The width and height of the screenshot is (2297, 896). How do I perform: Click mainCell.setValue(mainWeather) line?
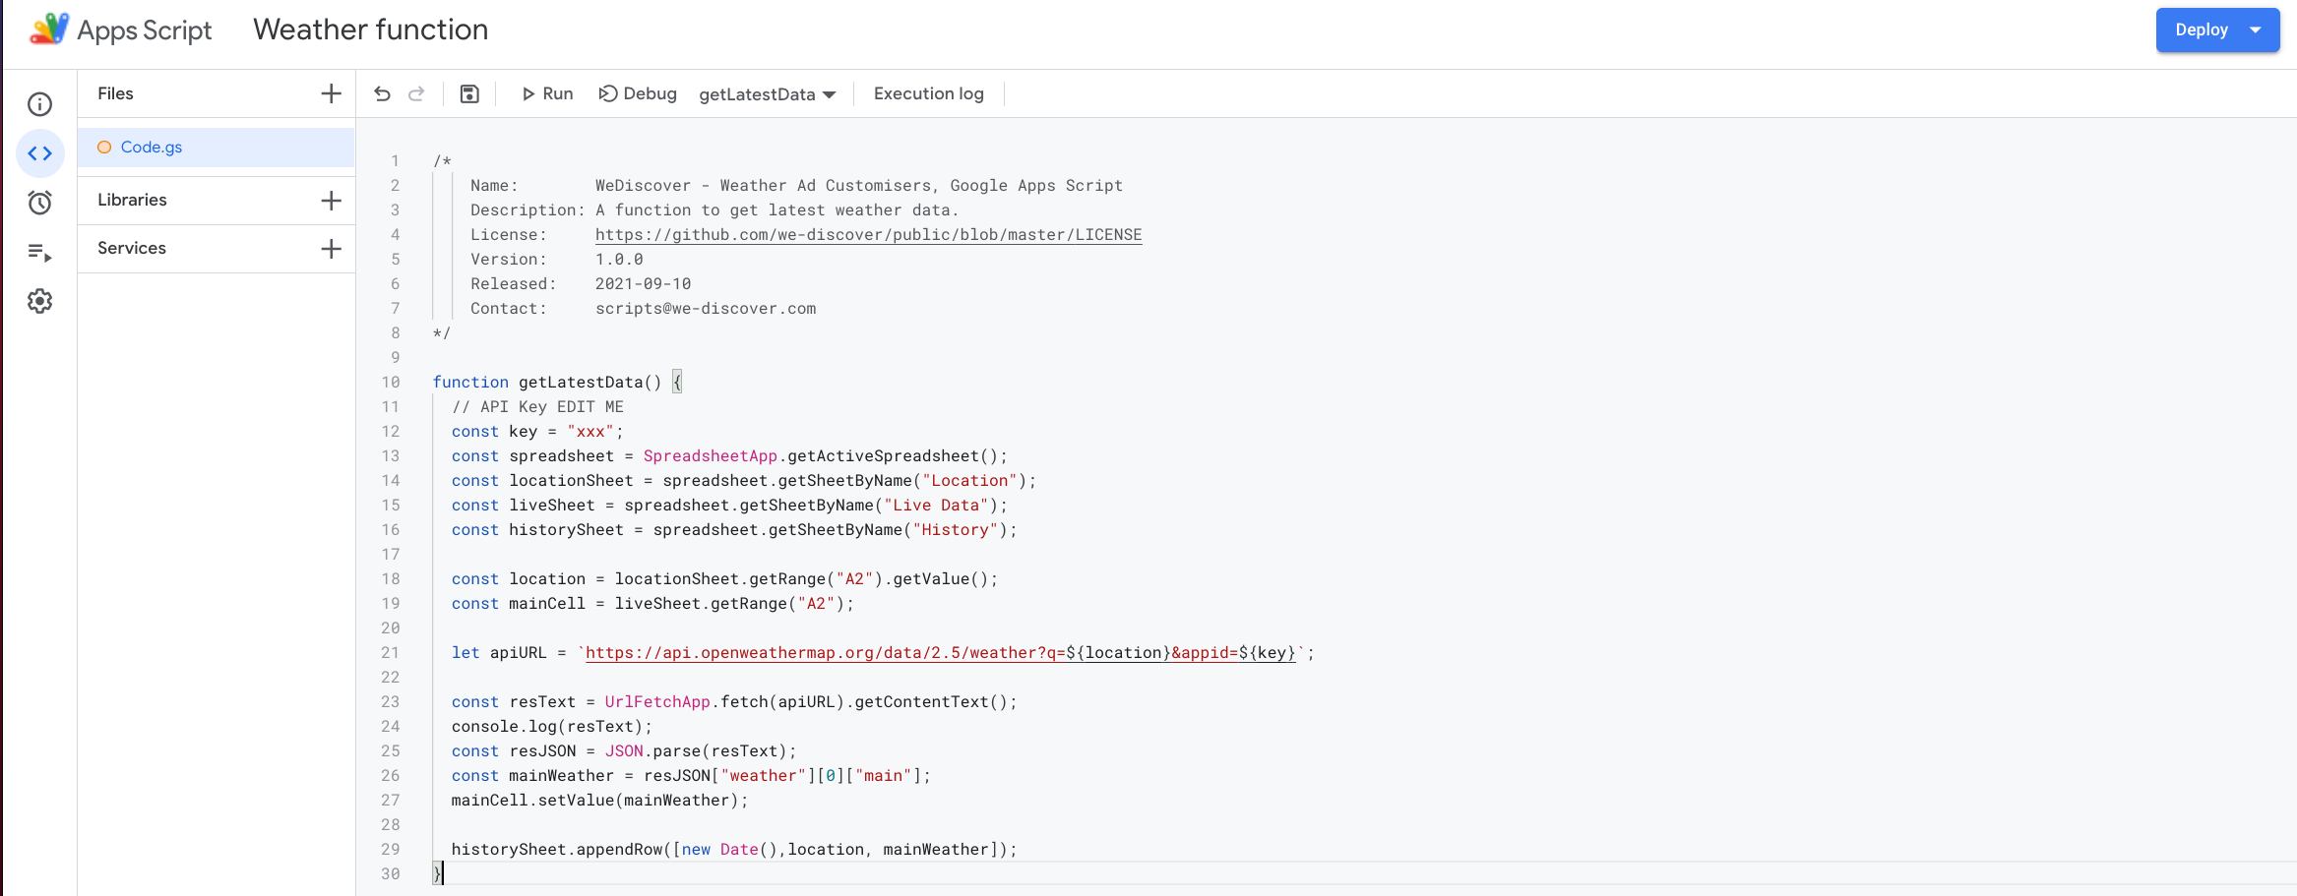(599, 801)
